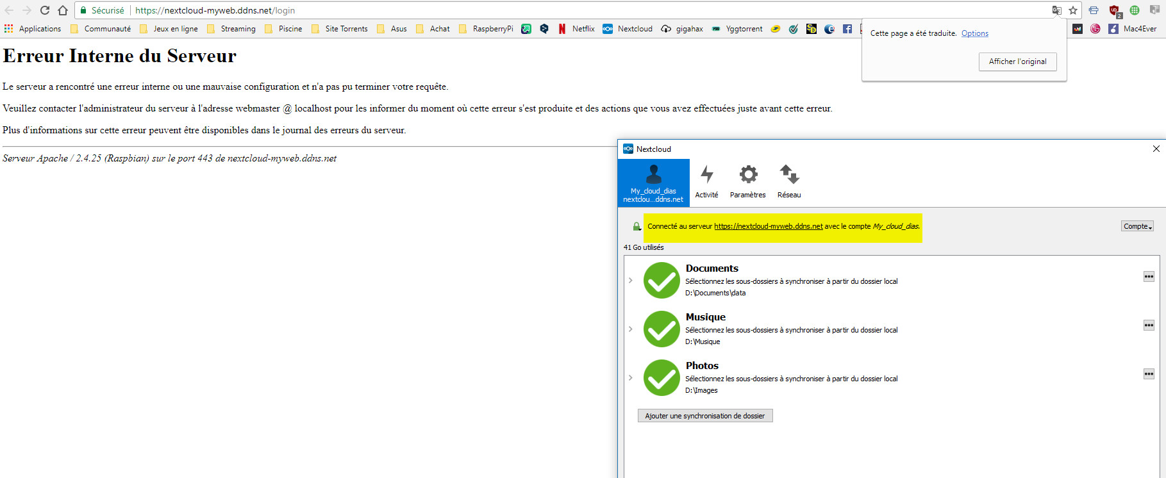Click the printer-like extension icon
Viewport: 1166px width, 478px height.
(x=1094, y=10)
